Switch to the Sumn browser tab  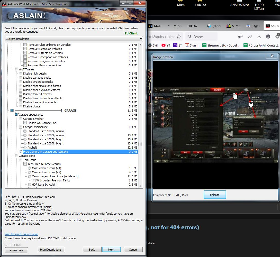pos(233,26)
